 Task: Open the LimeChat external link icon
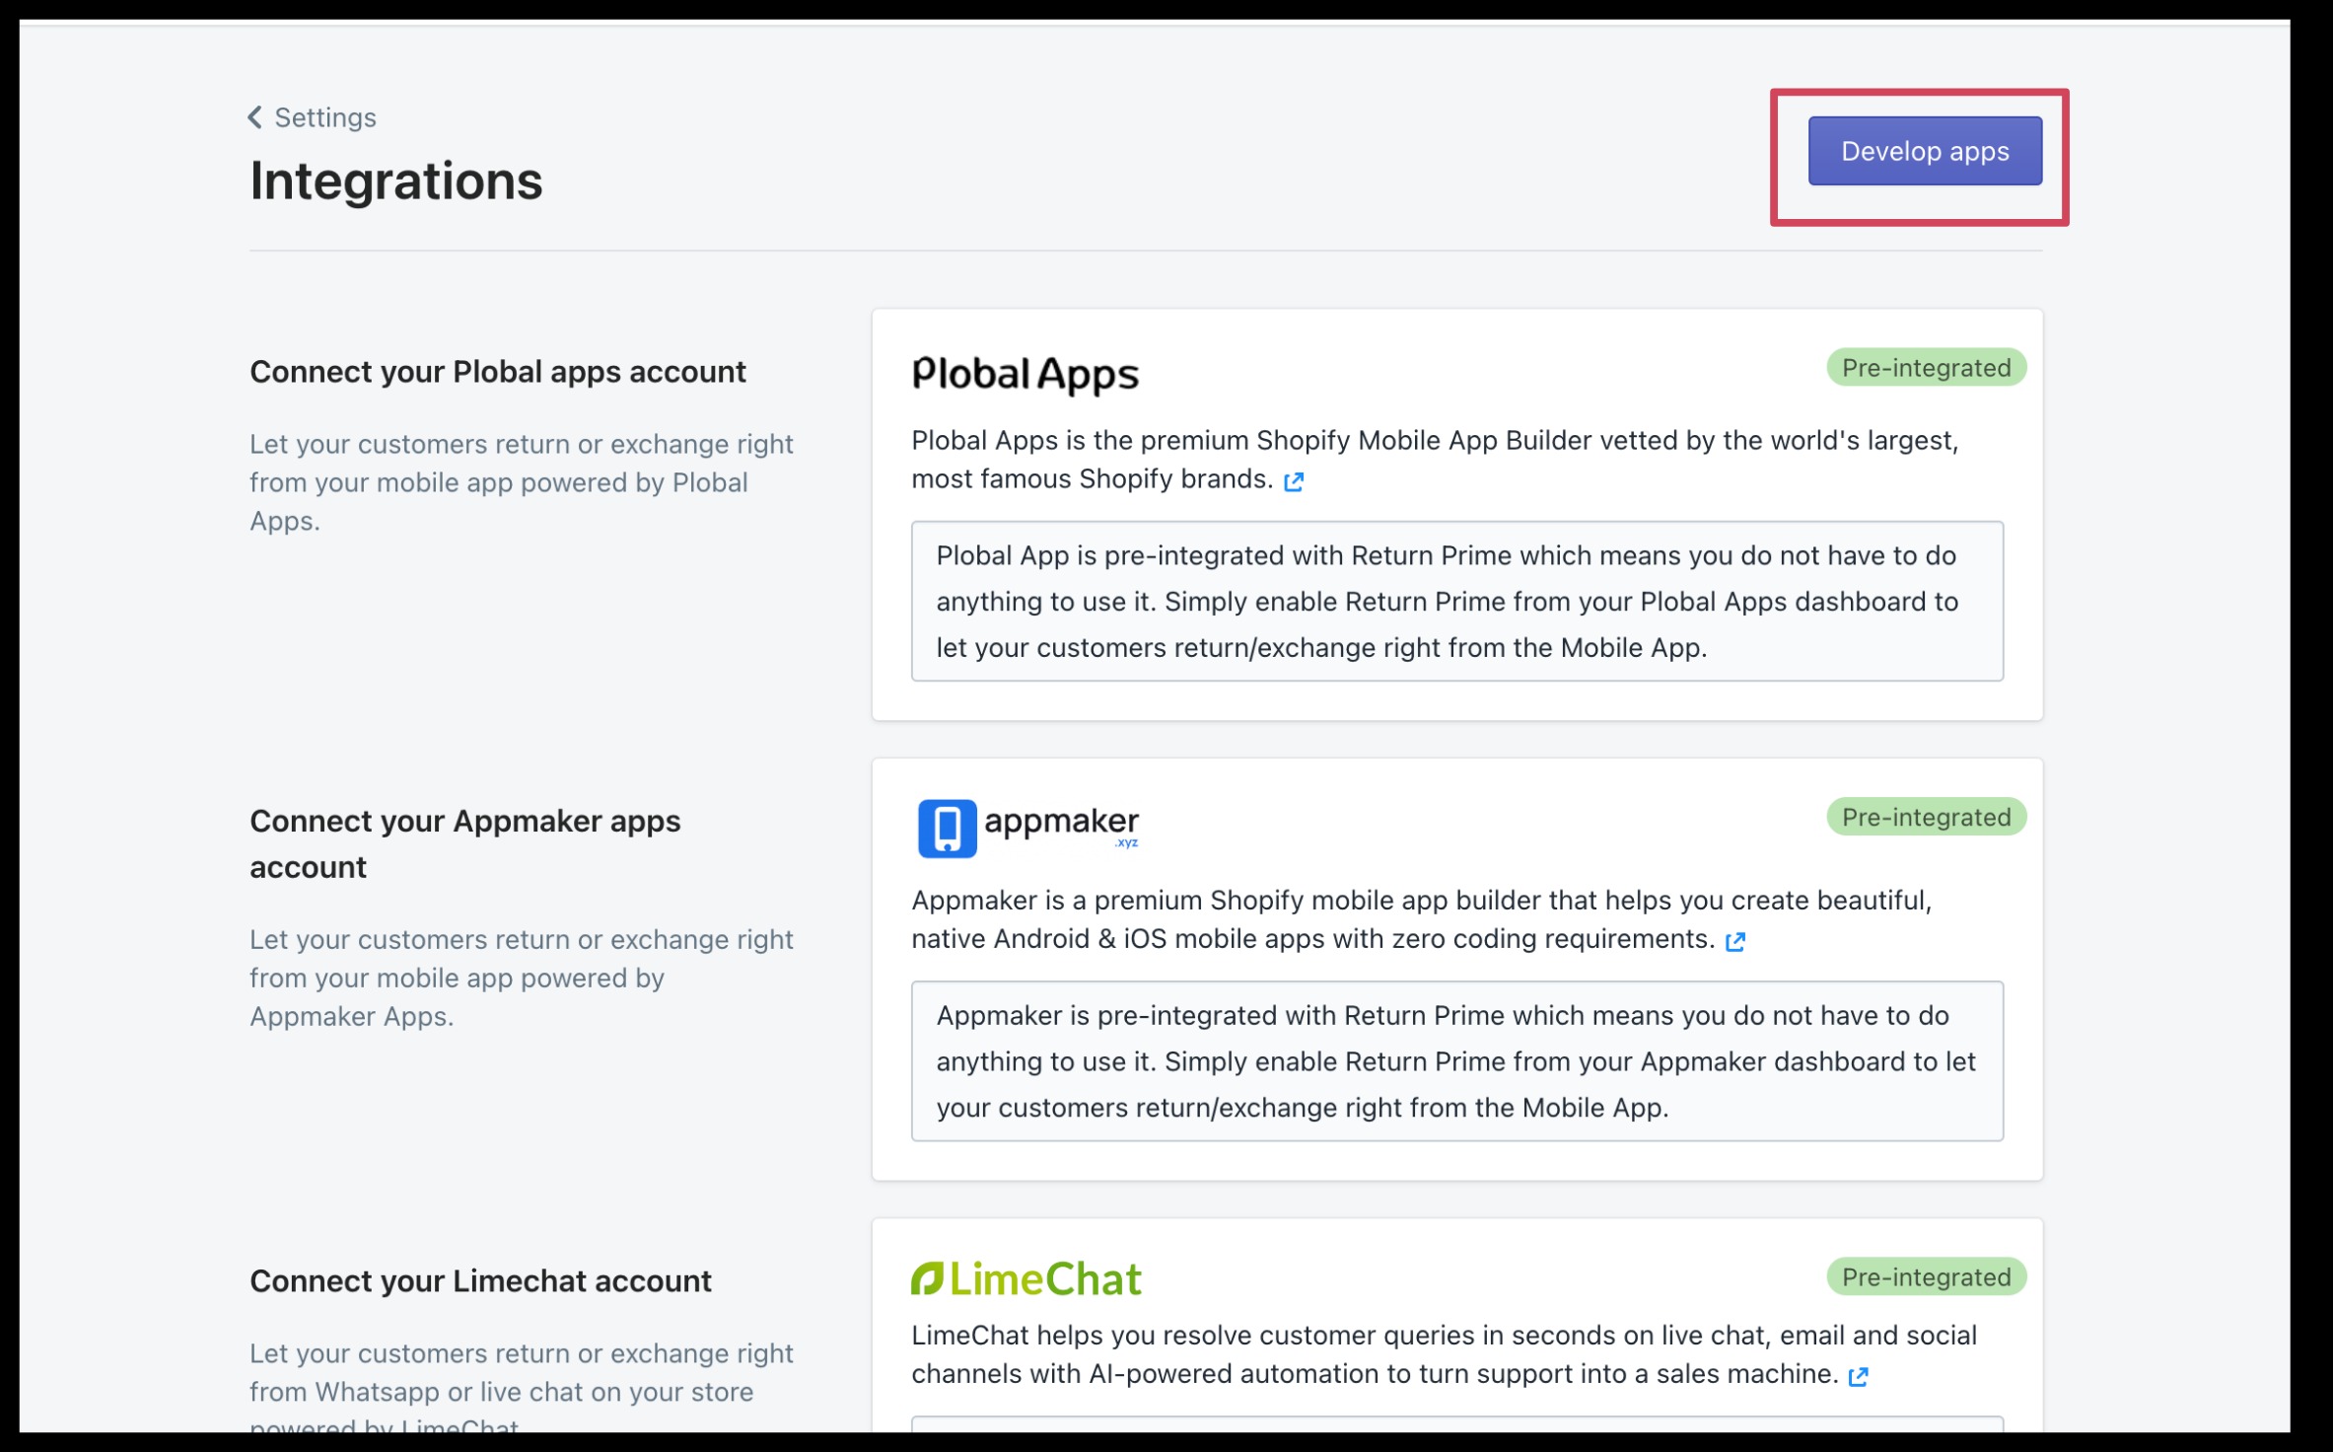(x=1858, y=1377)
